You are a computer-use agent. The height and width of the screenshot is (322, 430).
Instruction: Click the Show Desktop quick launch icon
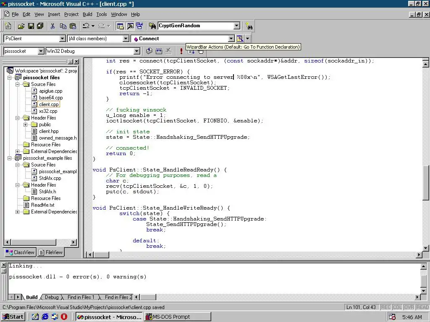pyautogui.click(x=35, y=317)
